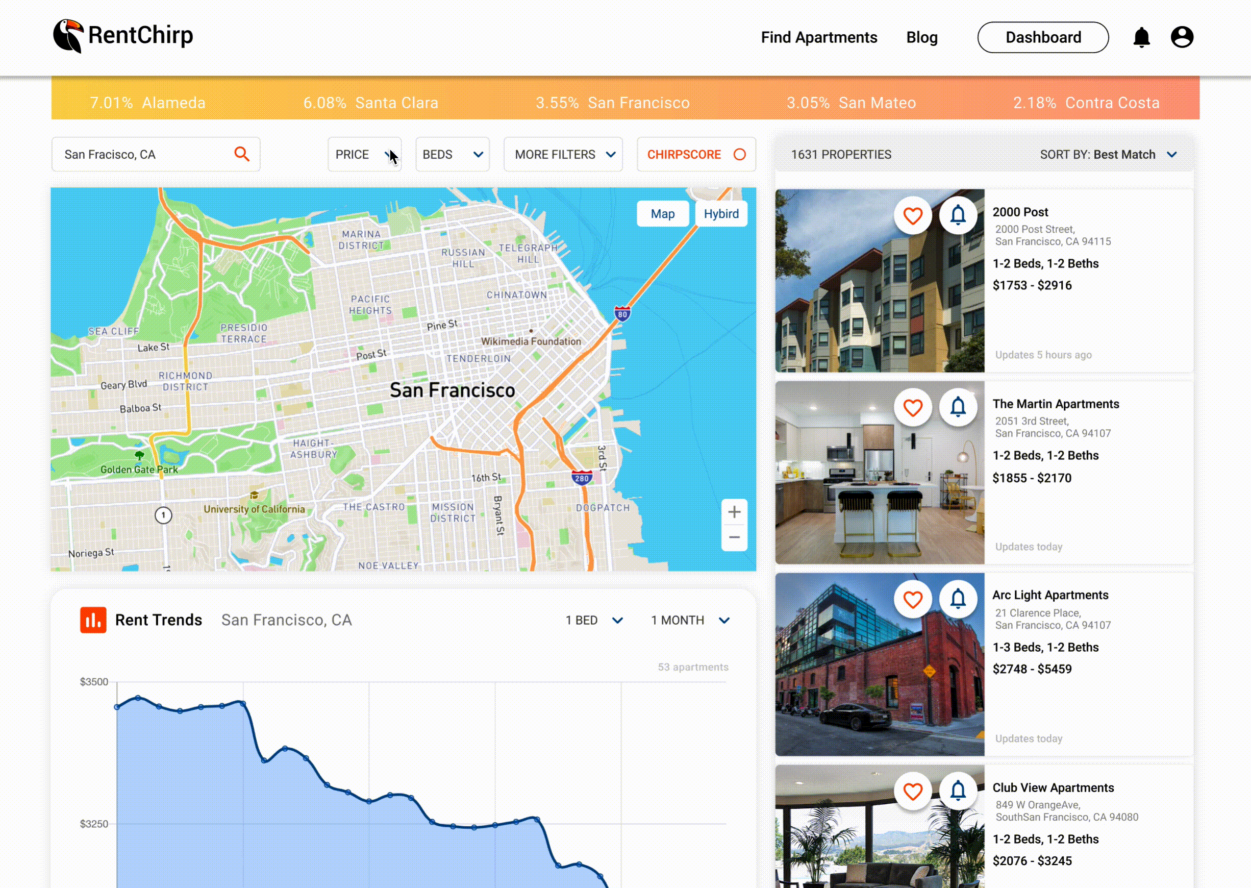Click the San Fracisco, CA search field
Image resolution: width=1251 pixels, height=888 pixels.
156,154
